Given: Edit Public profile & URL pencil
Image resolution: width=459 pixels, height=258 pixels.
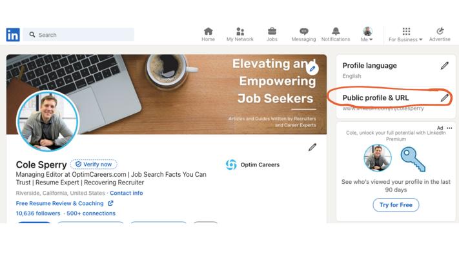Looking at the screenshot, I should pos(444,97).
